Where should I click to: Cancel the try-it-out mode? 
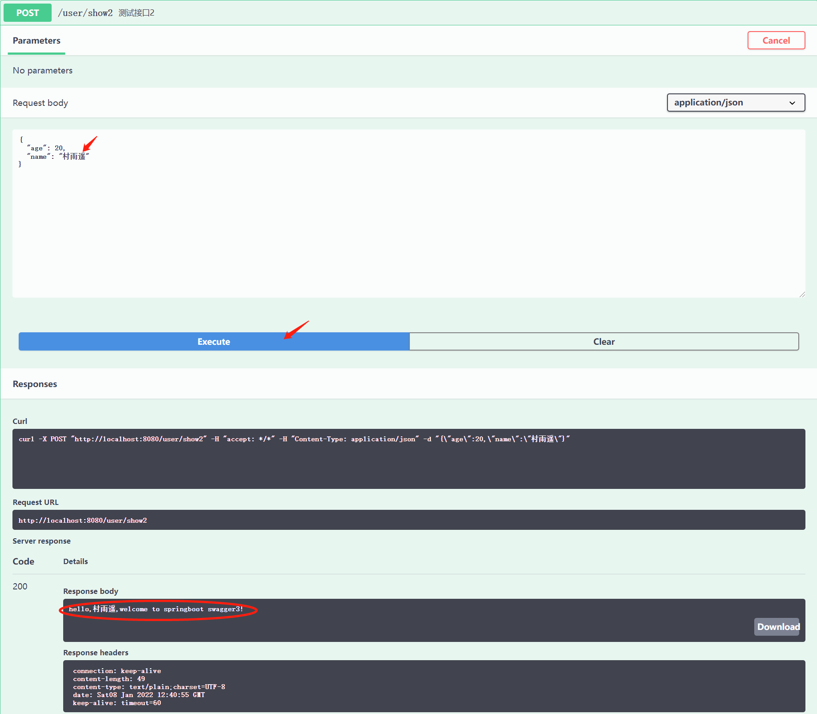(x=776, y=40)
